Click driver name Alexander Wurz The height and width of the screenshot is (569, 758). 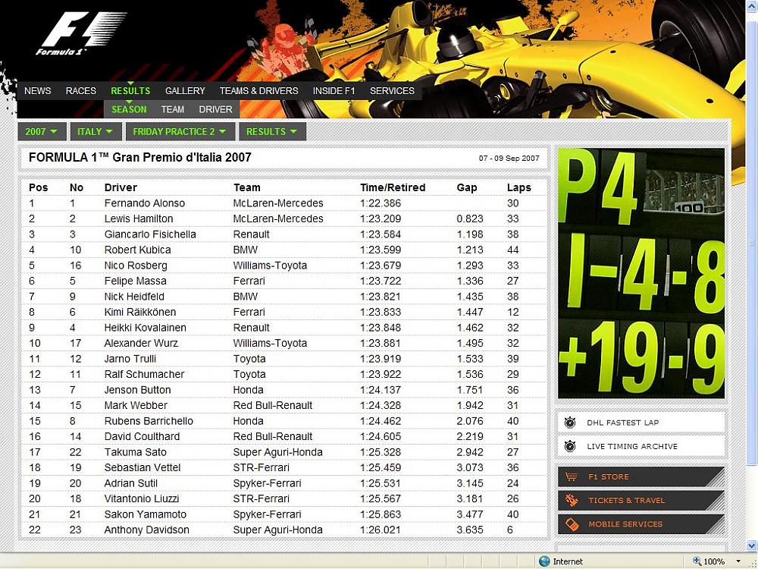click(x=141, y=343)
